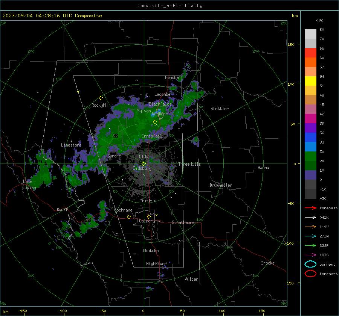Click the Ponoka town label
The width and height of the screenshot is (339, 316).
click(172, 77)
